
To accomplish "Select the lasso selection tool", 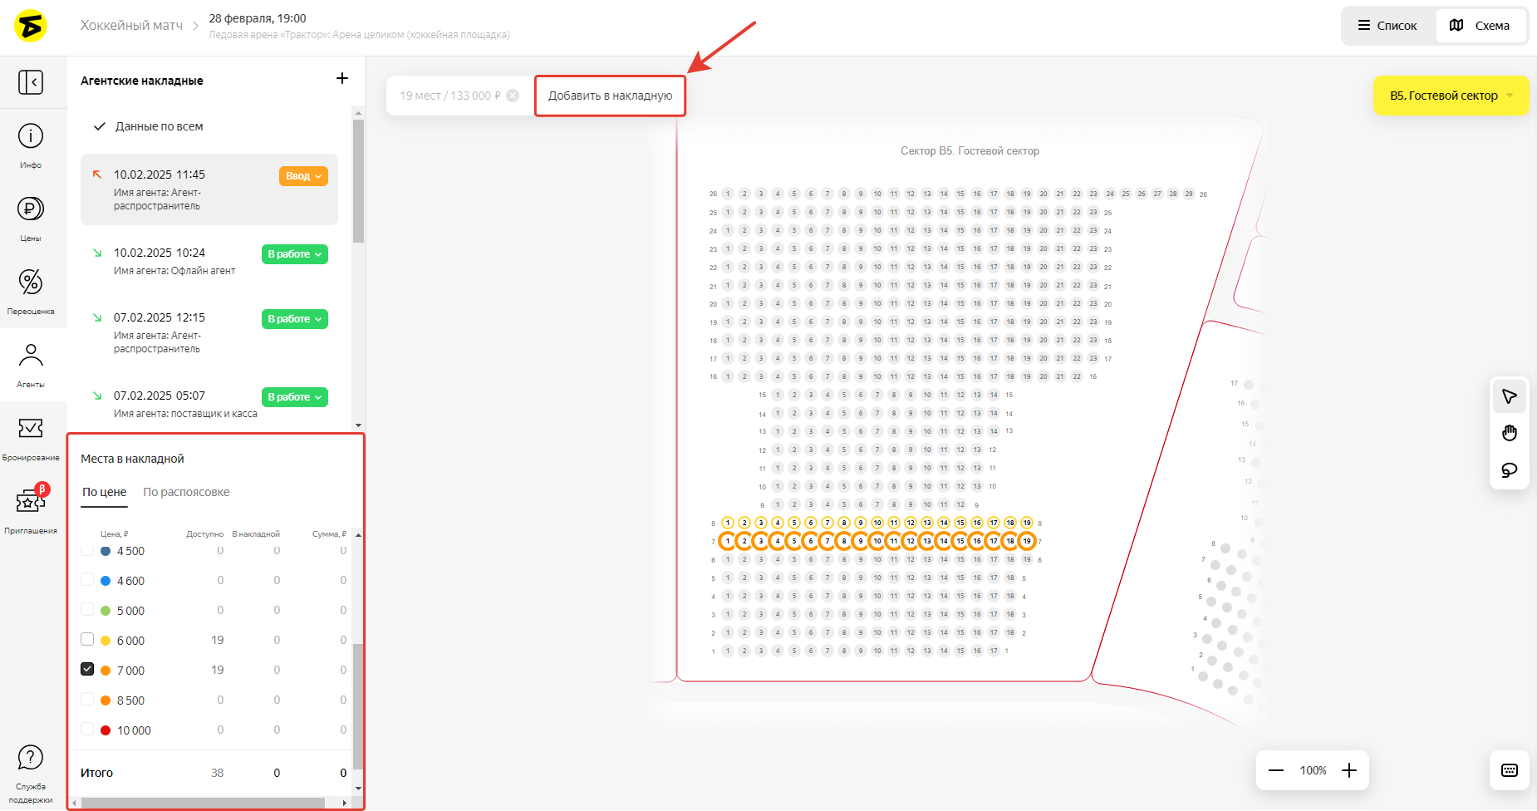I will [1510, 470].
